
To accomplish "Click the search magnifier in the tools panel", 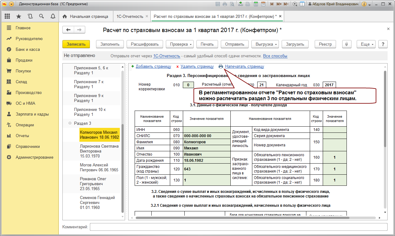I will (x=41, y=16).
